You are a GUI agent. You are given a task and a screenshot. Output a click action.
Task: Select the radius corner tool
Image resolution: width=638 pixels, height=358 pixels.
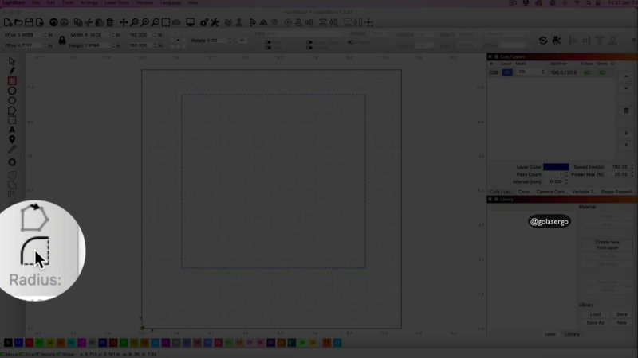[34, 251]
